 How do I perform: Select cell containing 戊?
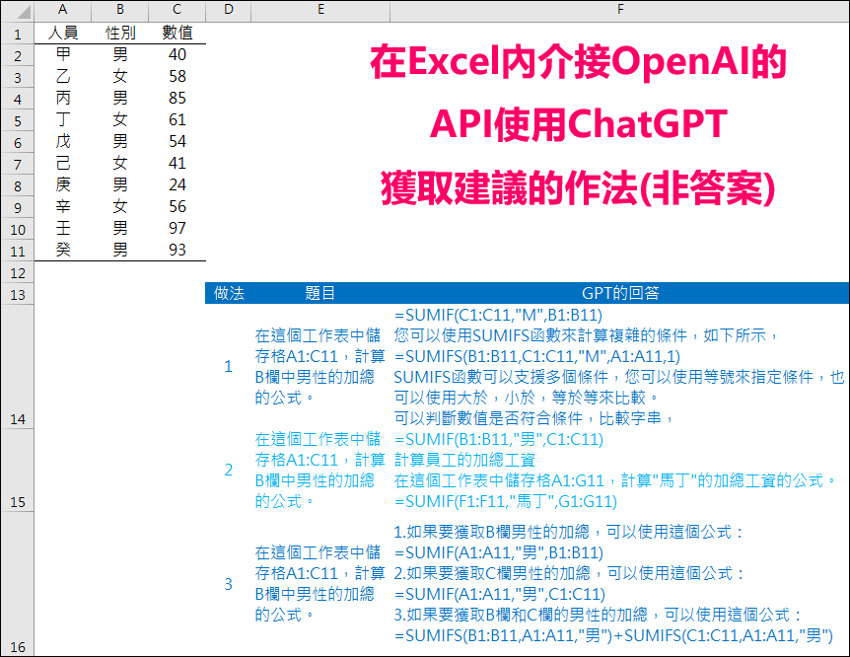[x=63, y=142]
